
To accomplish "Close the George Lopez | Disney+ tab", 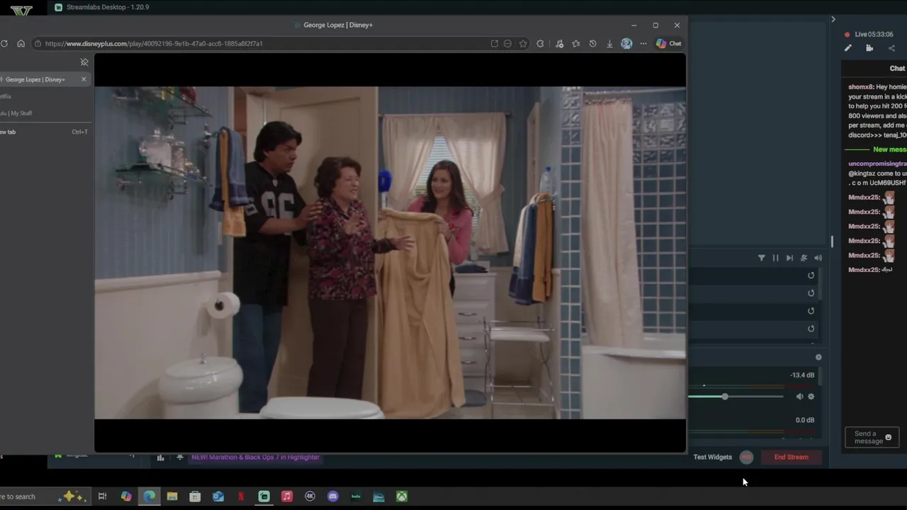I will click(84, 79).
